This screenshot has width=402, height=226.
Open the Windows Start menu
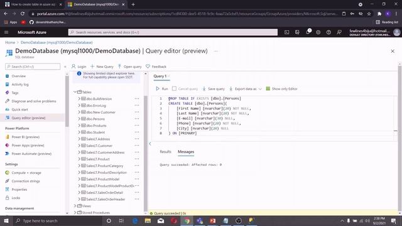6,220
